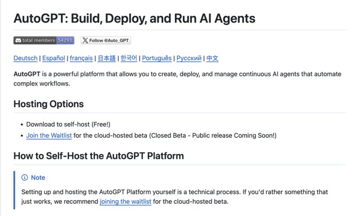
Task: Open the Español translation link
Action: 54,58
